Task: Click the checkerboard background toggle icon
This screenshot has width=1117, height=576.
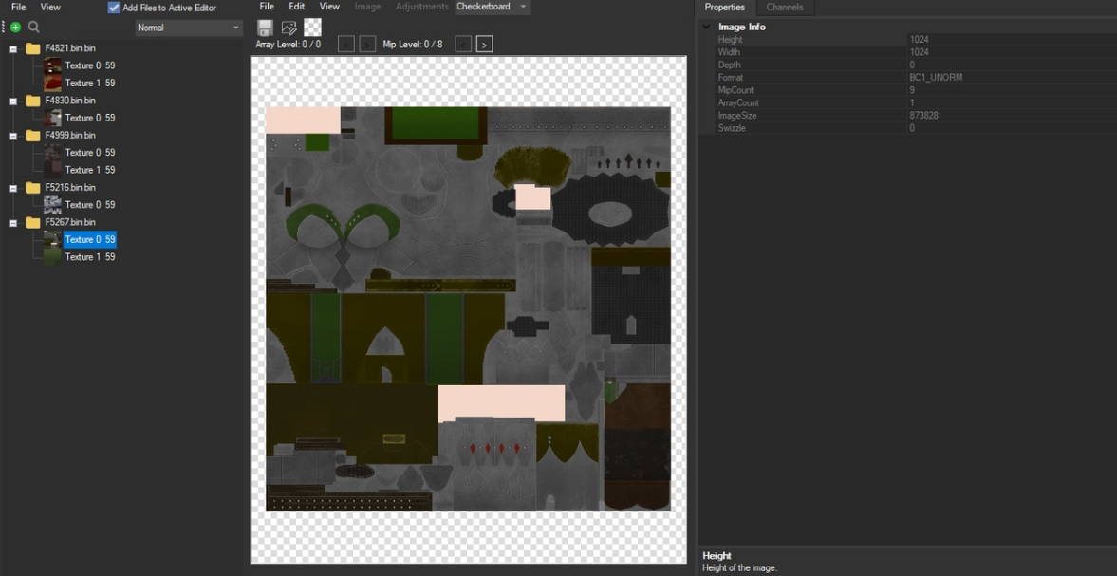Action: [313, 28]
